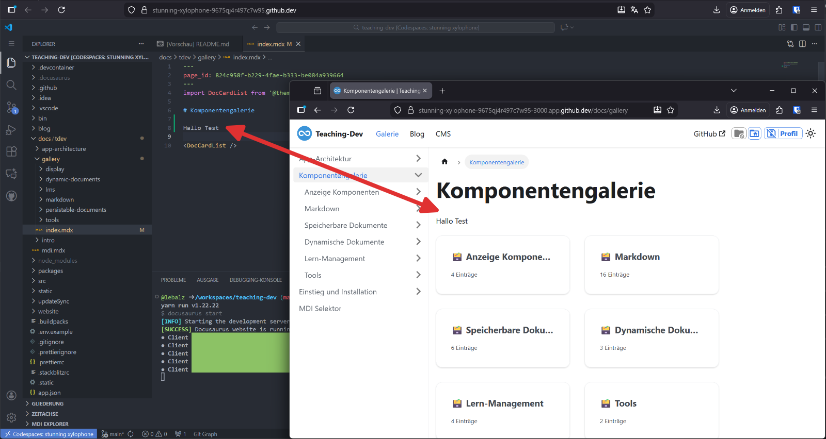Open Manage gear icon in activity bar
This screenshot has height=439, width=826.
point(11,417)
